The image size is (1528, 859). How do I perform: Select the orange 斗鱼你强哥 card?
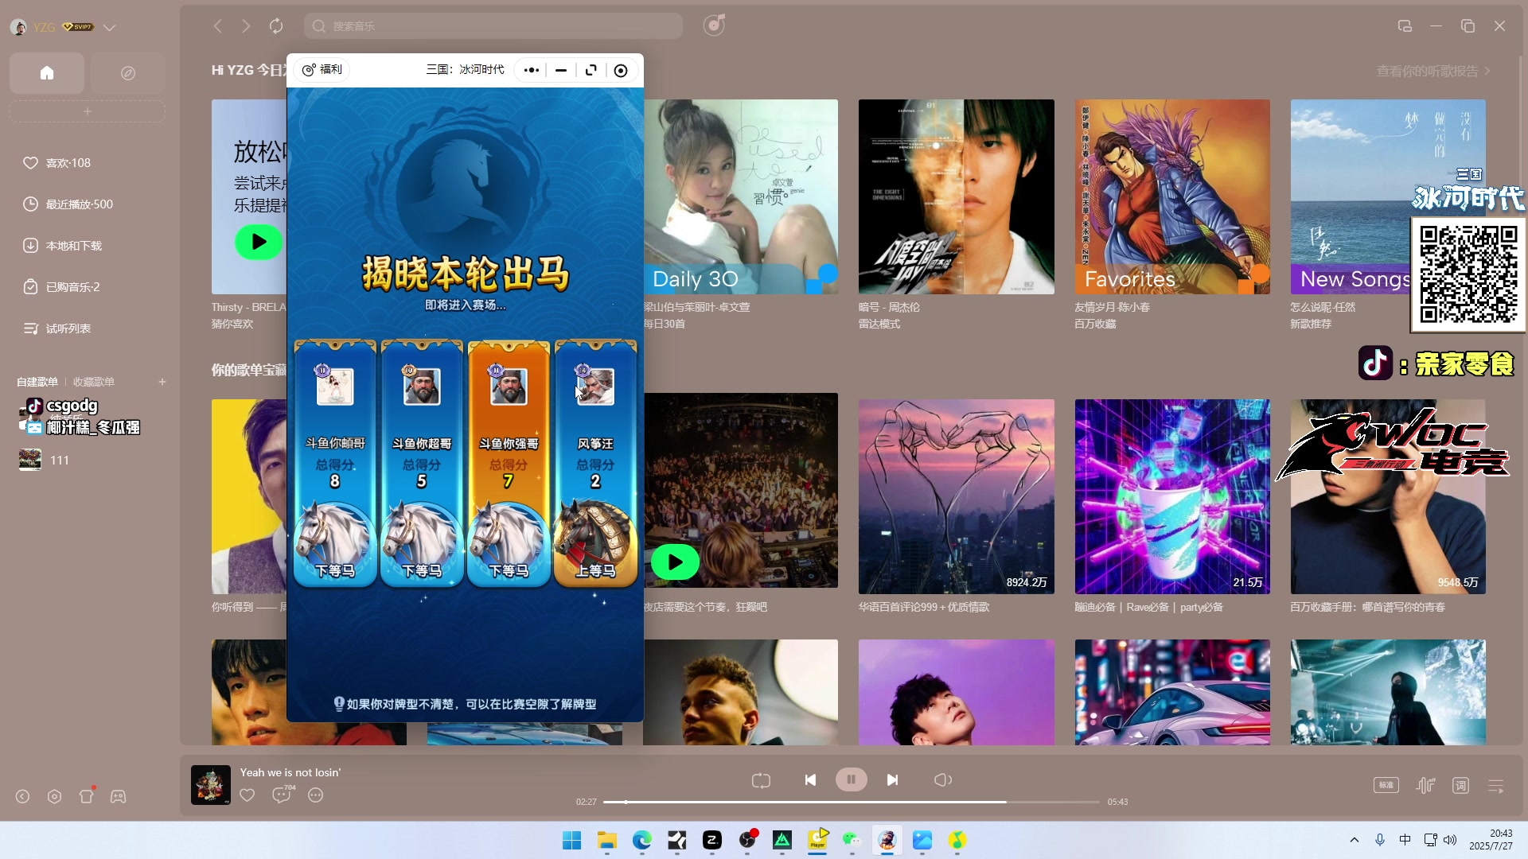(509, 464)
